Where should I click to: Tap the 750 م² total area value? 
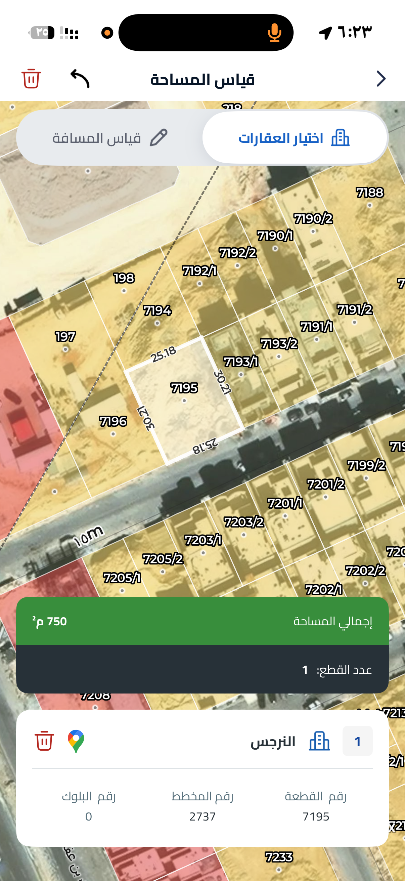click(x=50, y=621)
